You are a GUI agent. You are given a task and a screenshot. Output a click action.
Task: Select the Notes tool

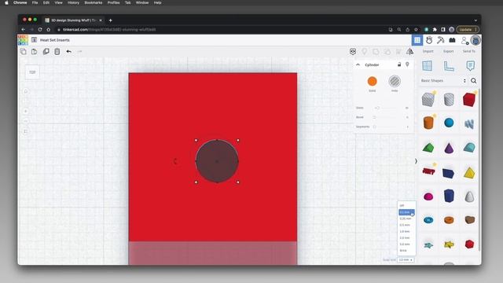point(470,66)
